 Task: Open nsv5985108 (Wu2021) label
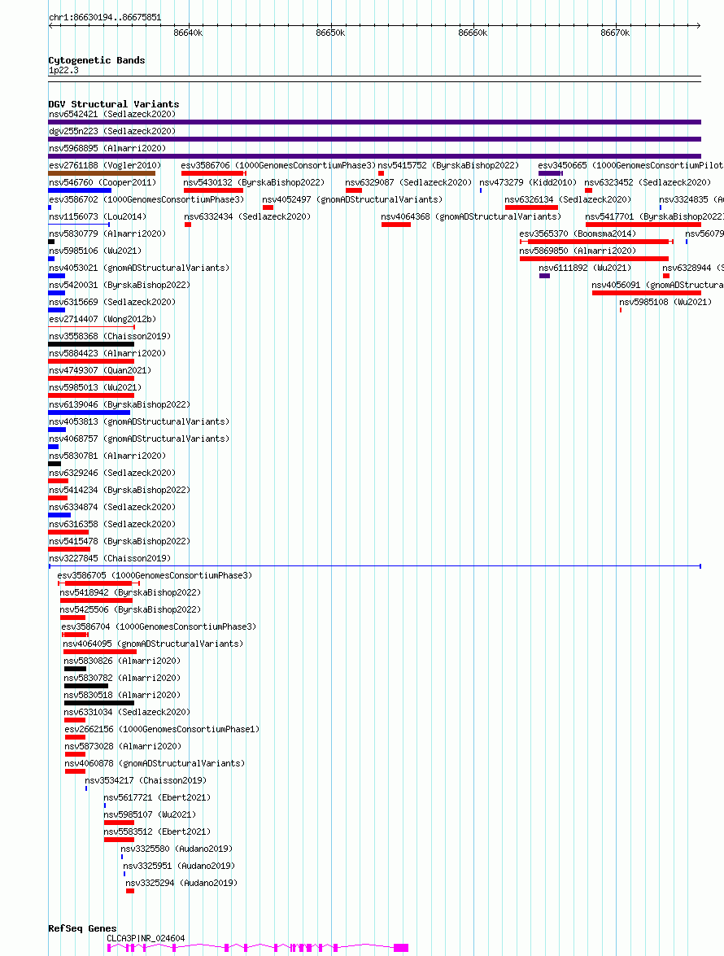[x=665, y=302]
